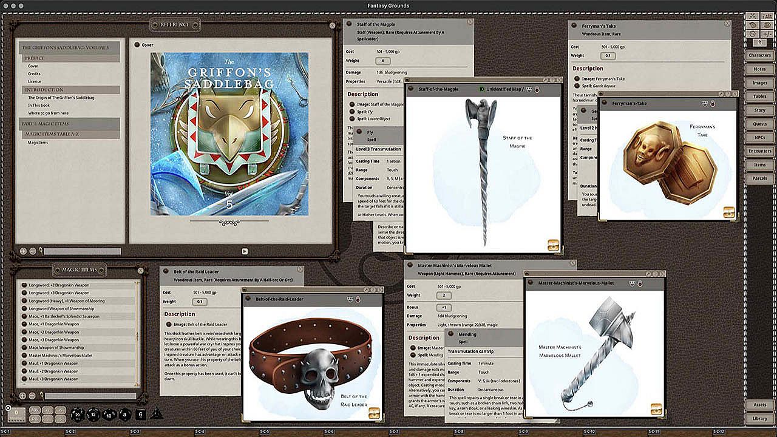The image size is (777, 437).
Task: Select 'Cover' in the Preface contents list
Action: pos(33,66)
